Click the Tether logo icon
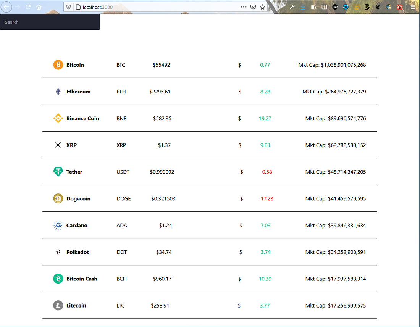The image size is (420, 327). [x=58, y=172]
